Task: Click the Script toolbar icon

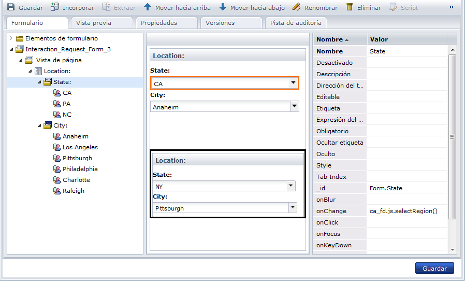Action: [x=393, y=7]
